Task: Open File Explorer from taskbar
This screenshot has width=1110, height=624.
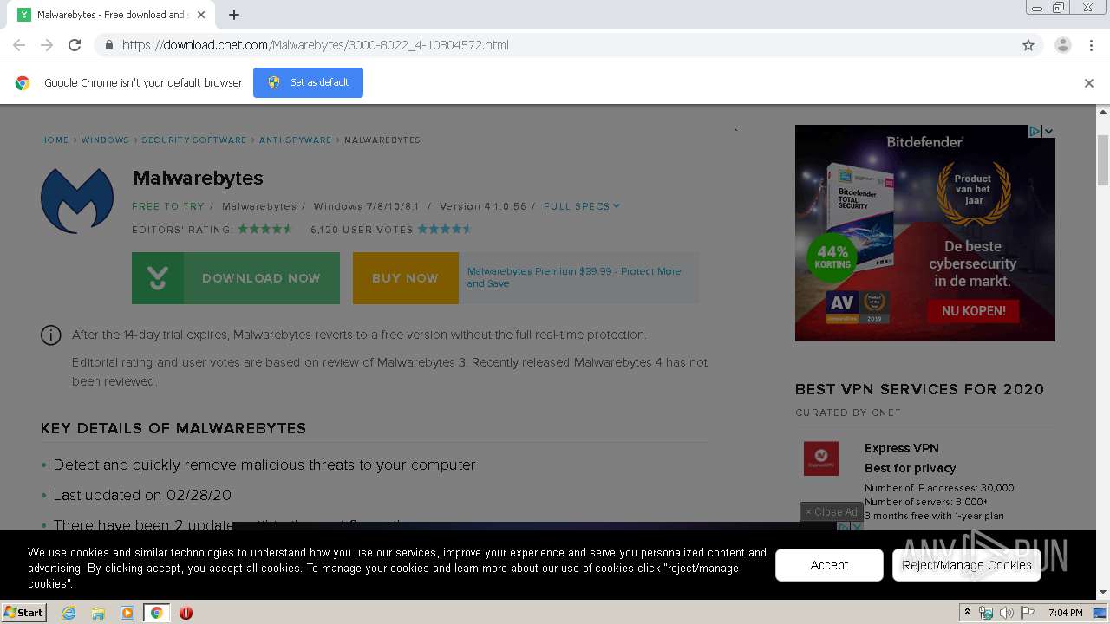Action: pyautogui.click(x=98, y=613)
